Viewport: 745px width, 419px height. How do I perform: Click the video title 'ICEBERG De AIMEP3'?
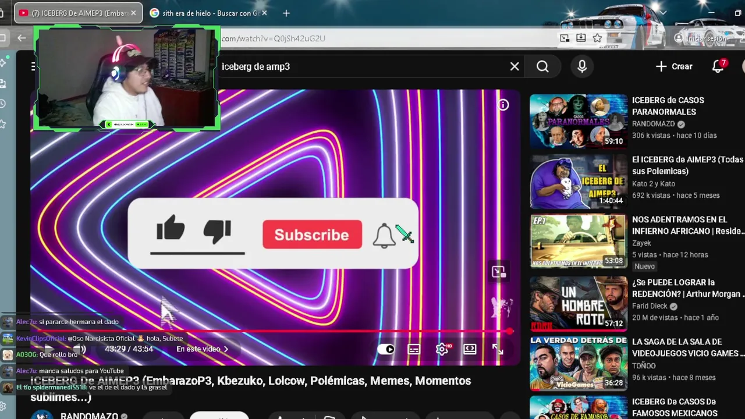(250, 388)
